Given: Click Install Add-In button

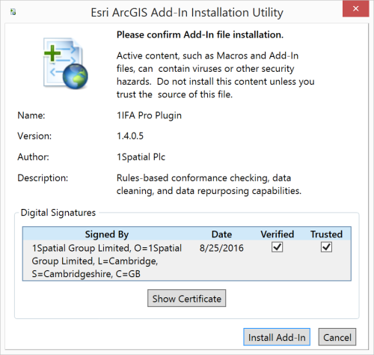Looking at the screenshot, I should pyautogui.click(x=277, y=337).
